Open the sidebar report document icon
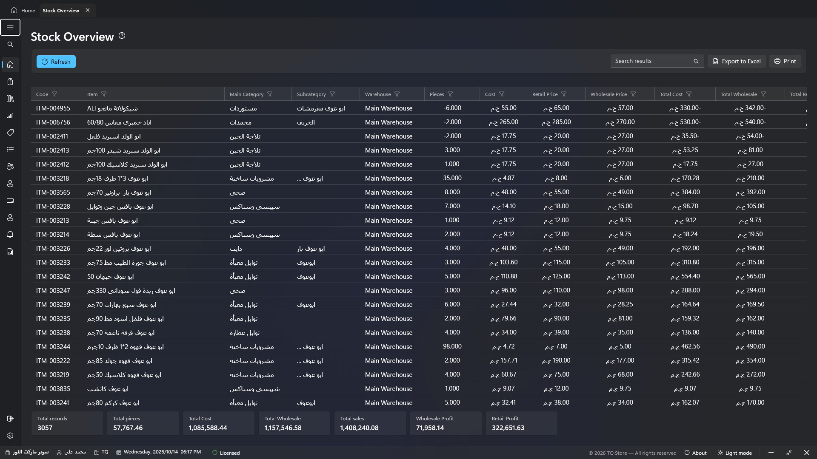 pyautogui.click(x=10, y=252)
